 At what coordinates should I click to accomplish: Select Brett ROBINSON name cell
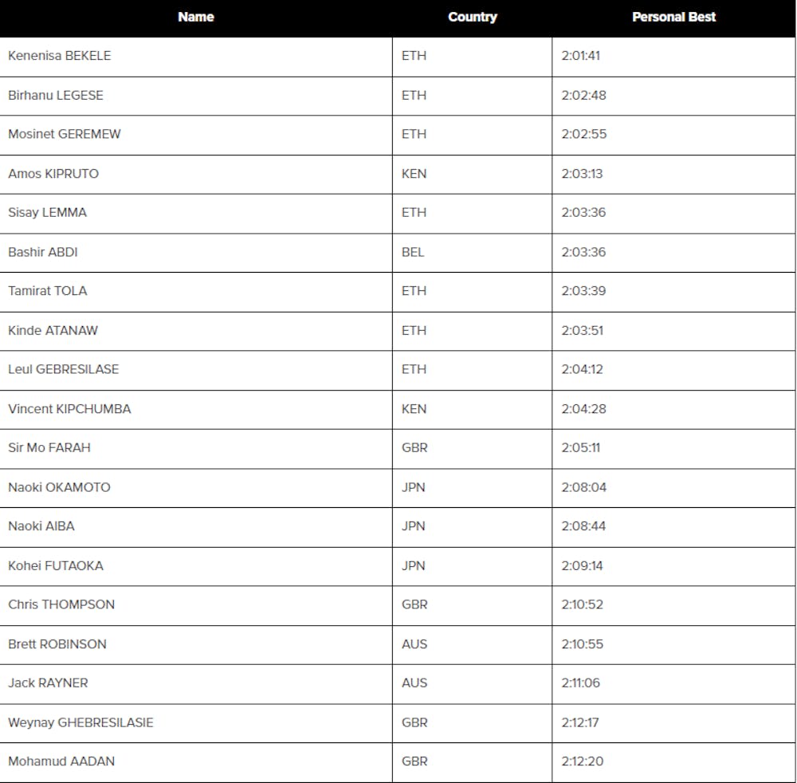tap(57, 644)
